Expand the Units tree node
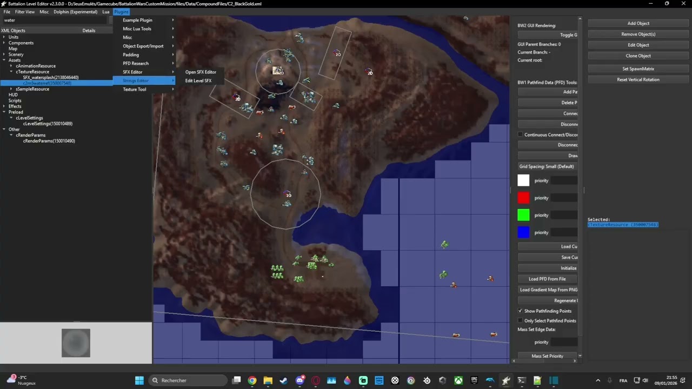692x389 pixels. coord(4,37)
